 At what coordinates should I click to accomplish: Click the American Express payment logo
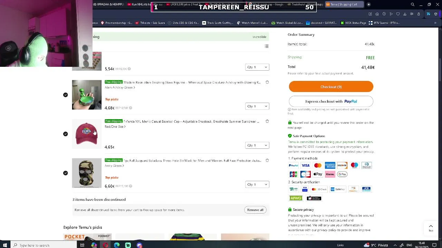(x=330, y=165)
